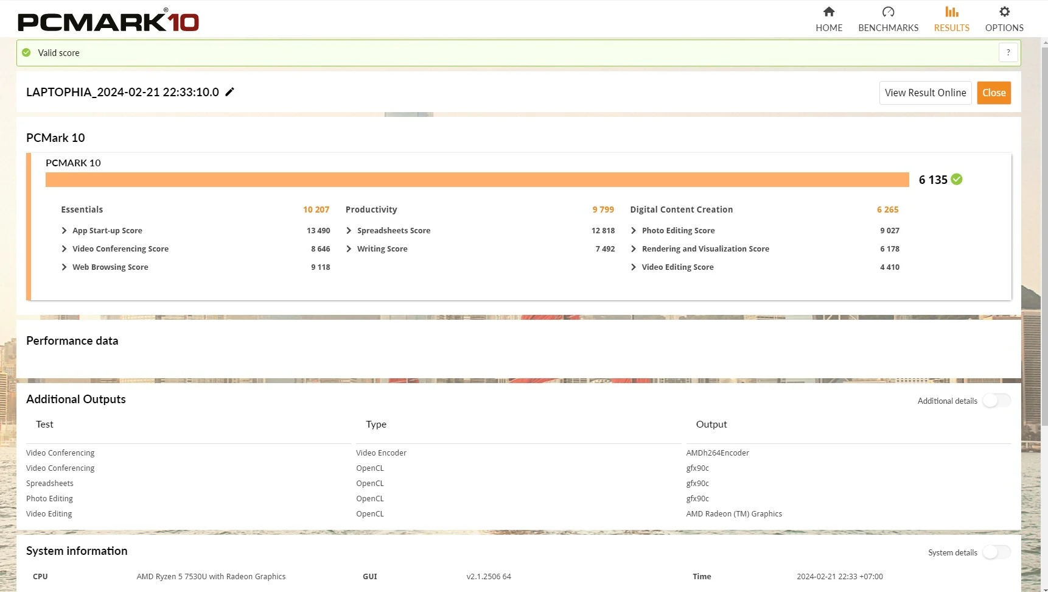
Task: Click the LAPTOPHIA result title
Action: pos(122,92)
